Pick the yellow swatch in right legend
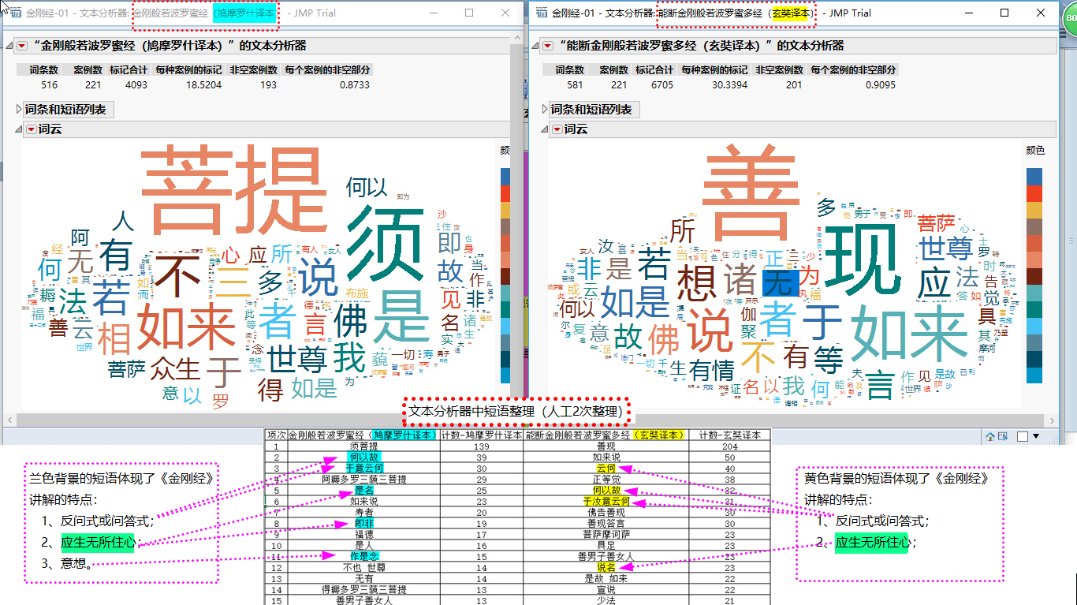 (1034, 210)
